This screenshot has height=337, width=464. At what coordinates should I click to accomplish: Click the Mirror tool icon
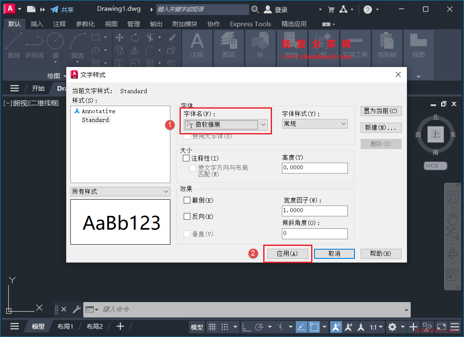(135, 50)
